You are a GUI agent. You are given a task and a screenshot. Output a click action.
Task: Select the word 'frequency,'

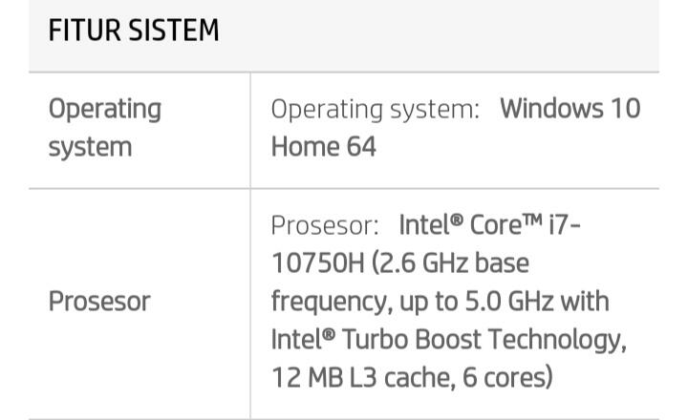(332, 303)
